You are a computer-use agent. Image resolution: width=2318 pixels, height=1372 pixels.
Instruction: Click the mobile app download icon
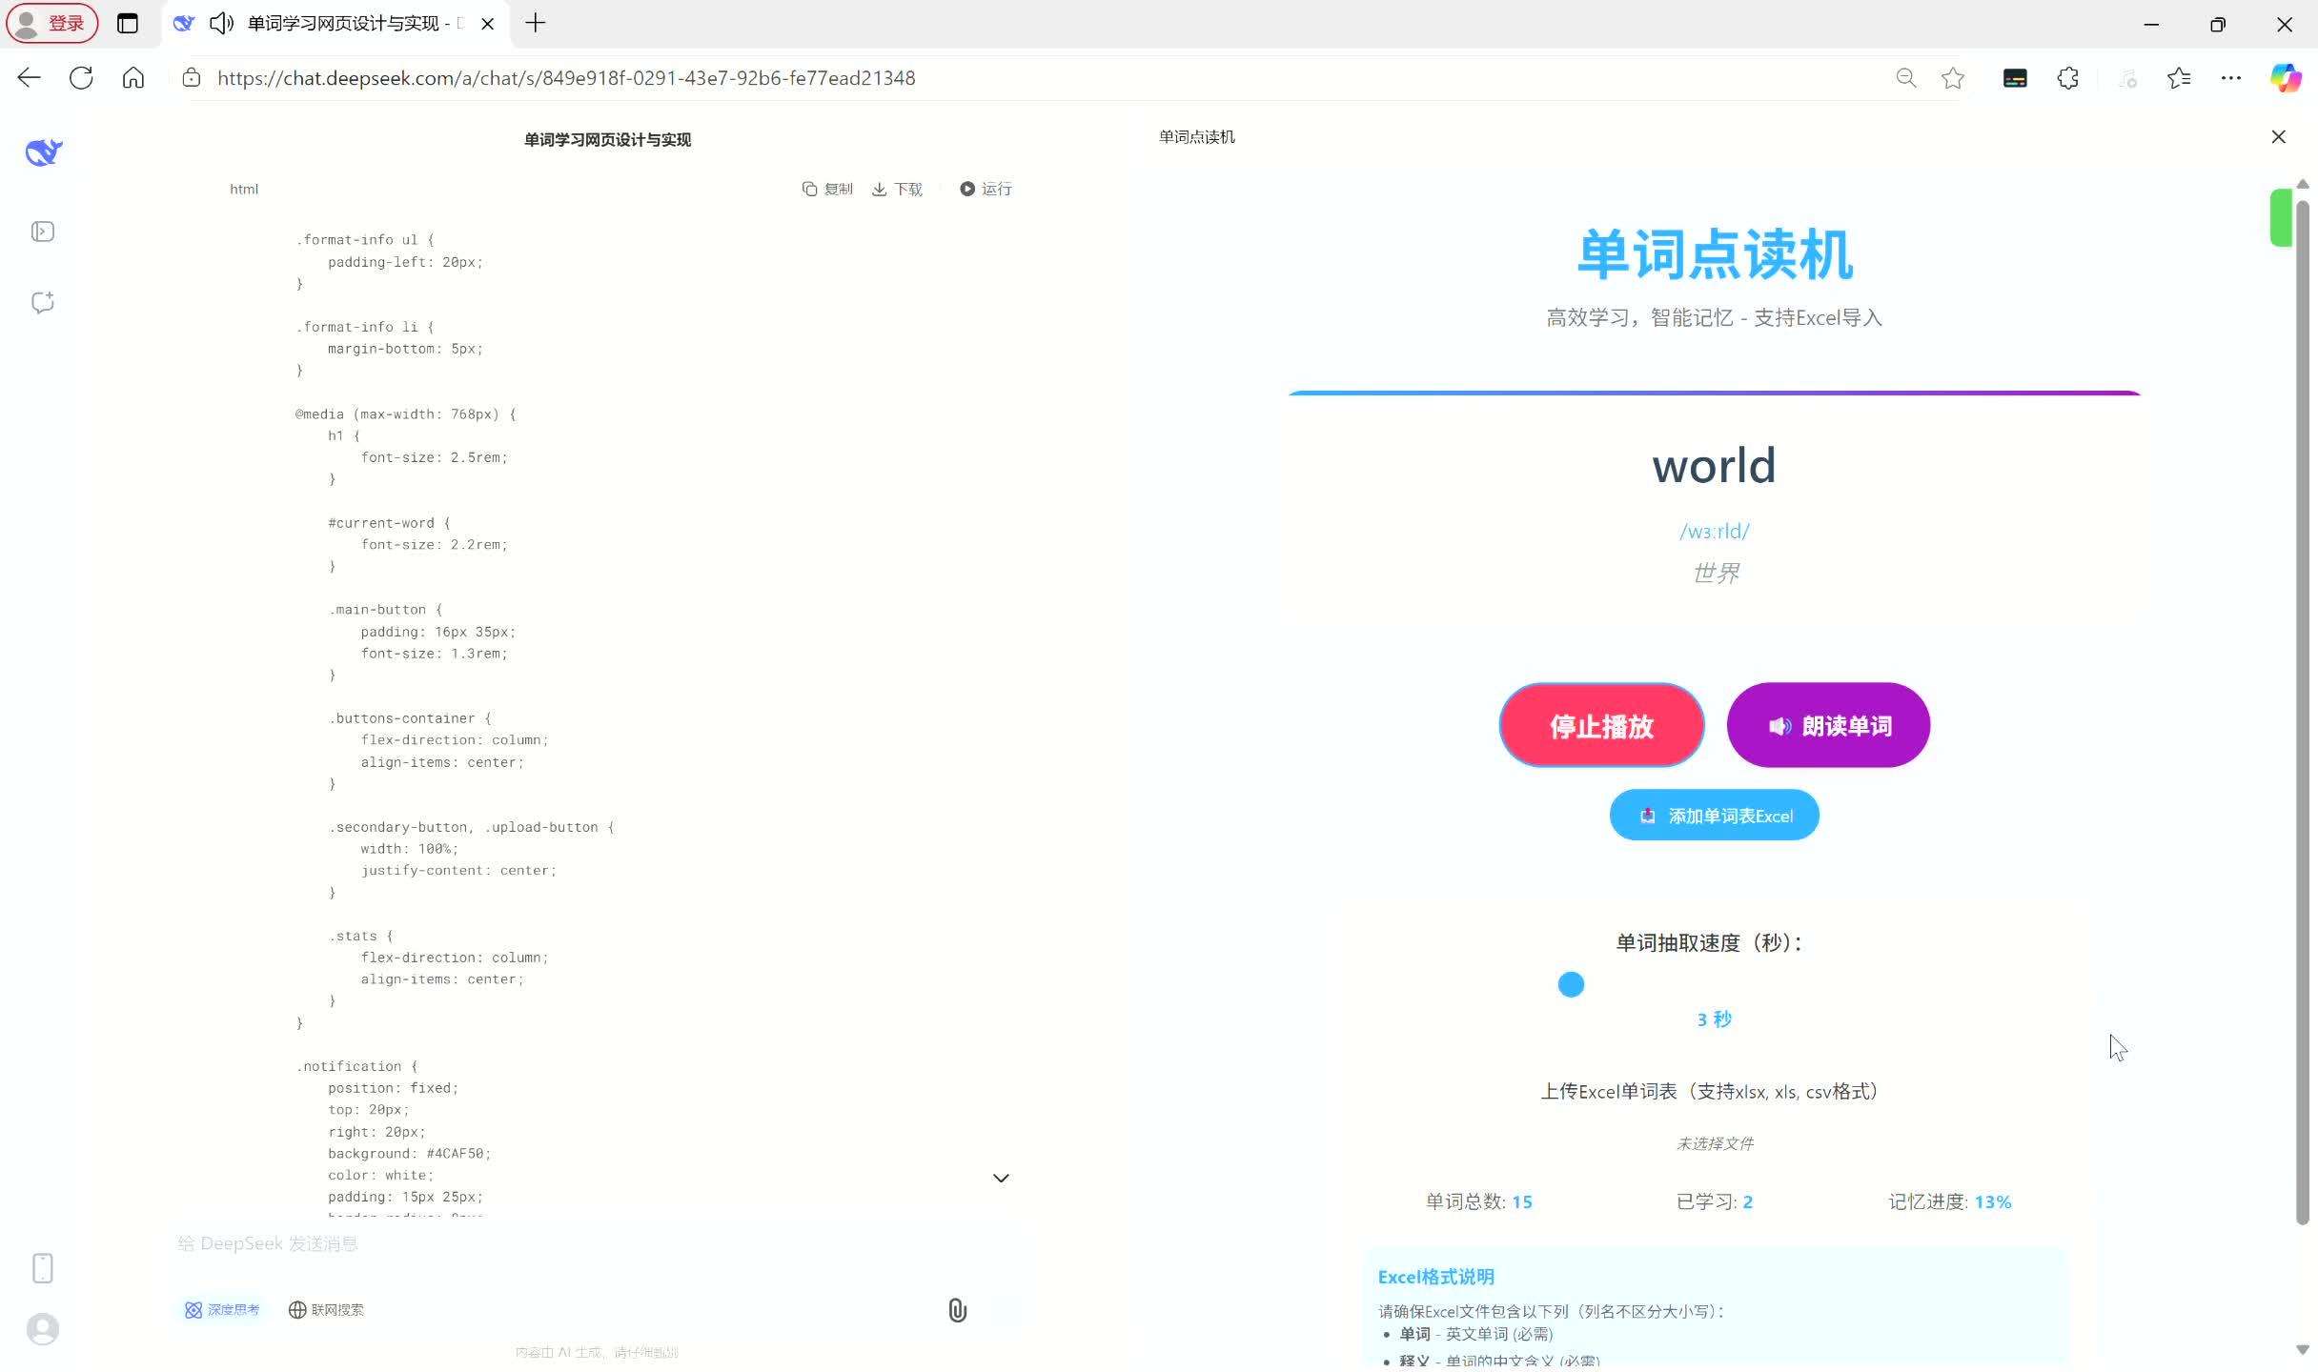click(43, 1268)
